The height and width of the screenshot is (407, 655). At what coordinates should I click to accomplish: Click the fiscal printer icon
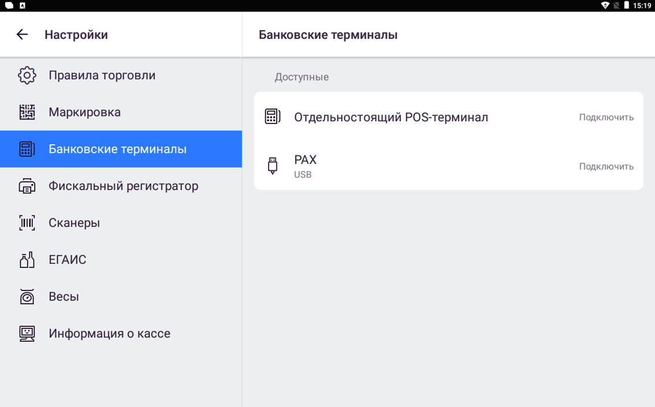pyautogui.click(x=27, y=186)
